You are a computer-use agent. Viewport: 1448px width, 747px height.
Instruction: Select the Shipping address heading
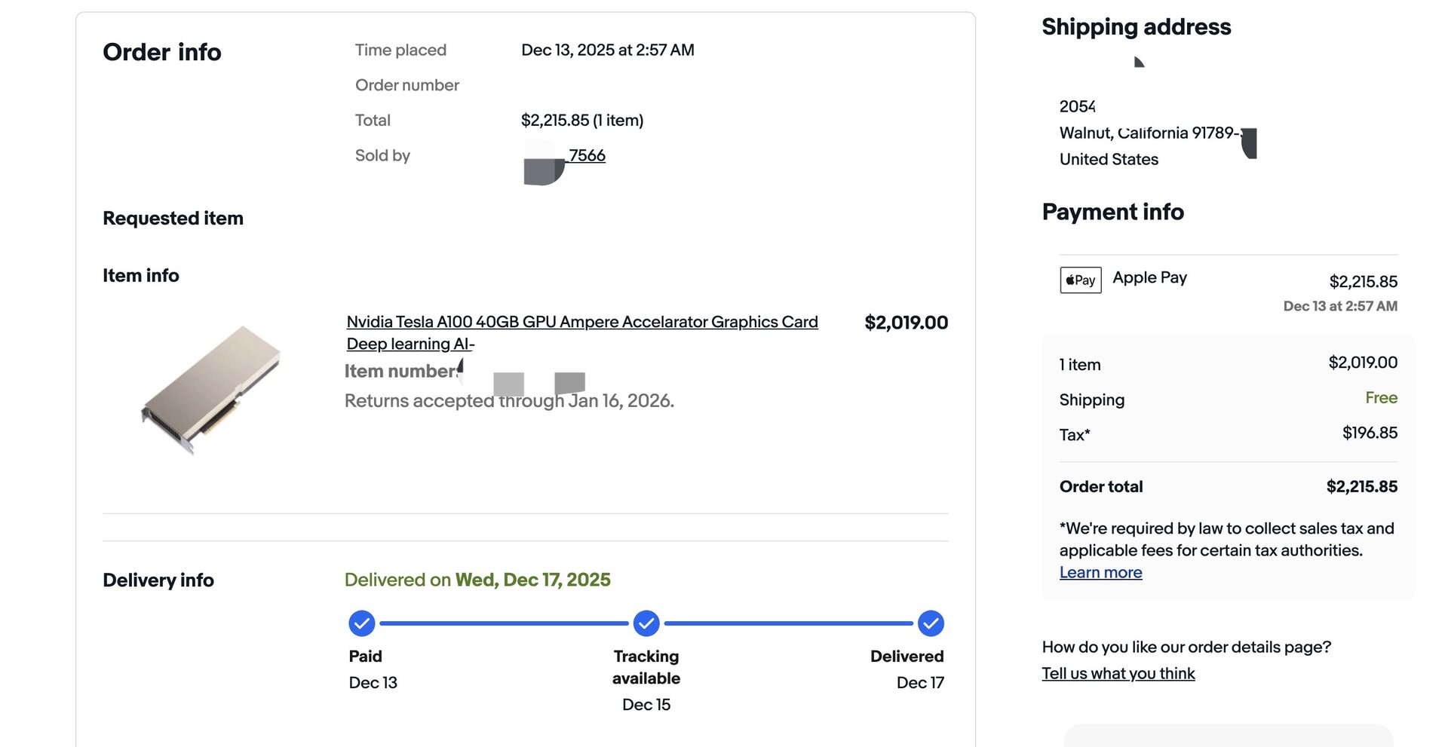(1136, 26)
